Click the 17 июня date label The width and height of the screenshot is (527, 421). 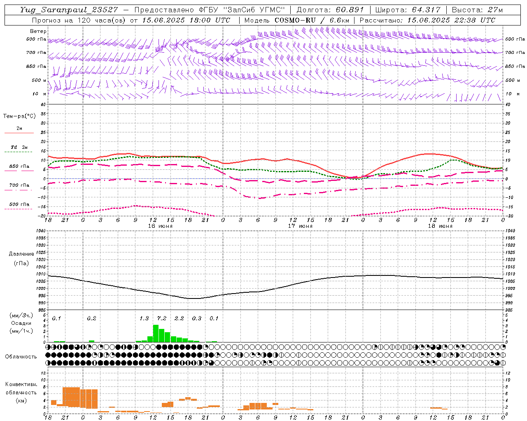coord(300,226)
